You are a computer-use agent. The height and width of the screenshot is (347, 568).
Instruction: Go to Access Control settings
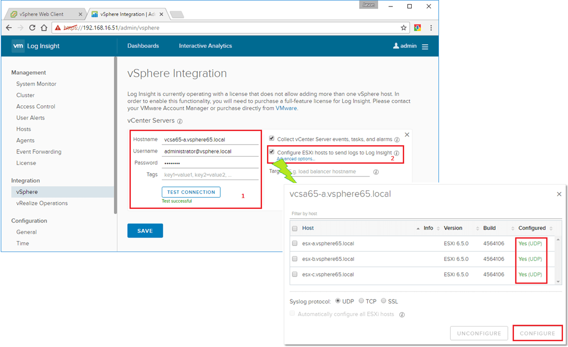tap(36, 106)
